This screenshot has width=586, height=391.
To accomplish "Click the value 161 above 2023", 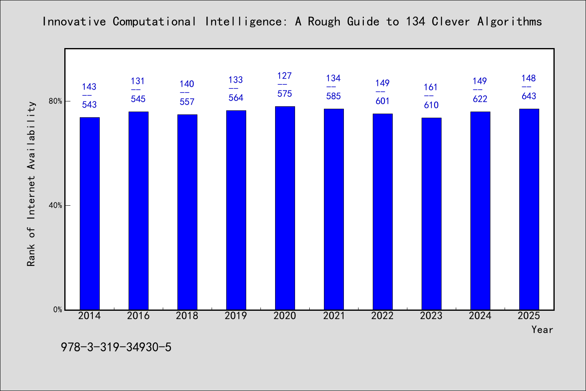I will [x=431, y=87].
